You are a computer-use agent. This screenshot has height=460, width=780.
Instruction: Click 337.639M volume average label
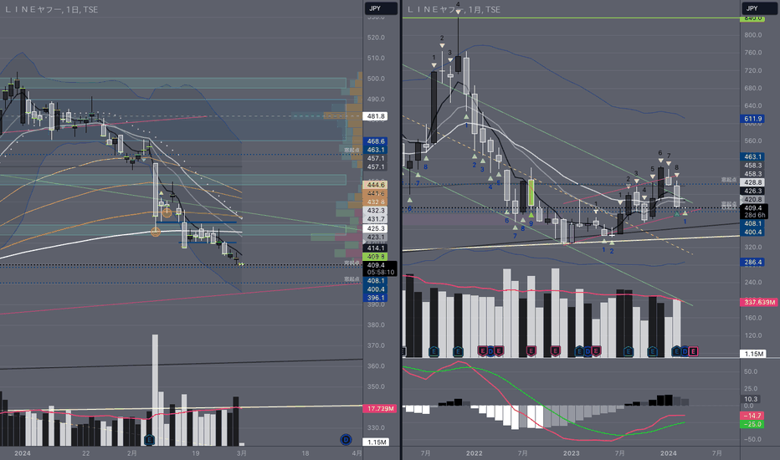point(758,303)
